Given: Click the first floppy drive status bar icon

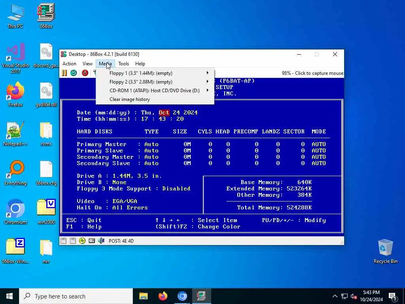Looking at the screenshot, I should [63, 241].
